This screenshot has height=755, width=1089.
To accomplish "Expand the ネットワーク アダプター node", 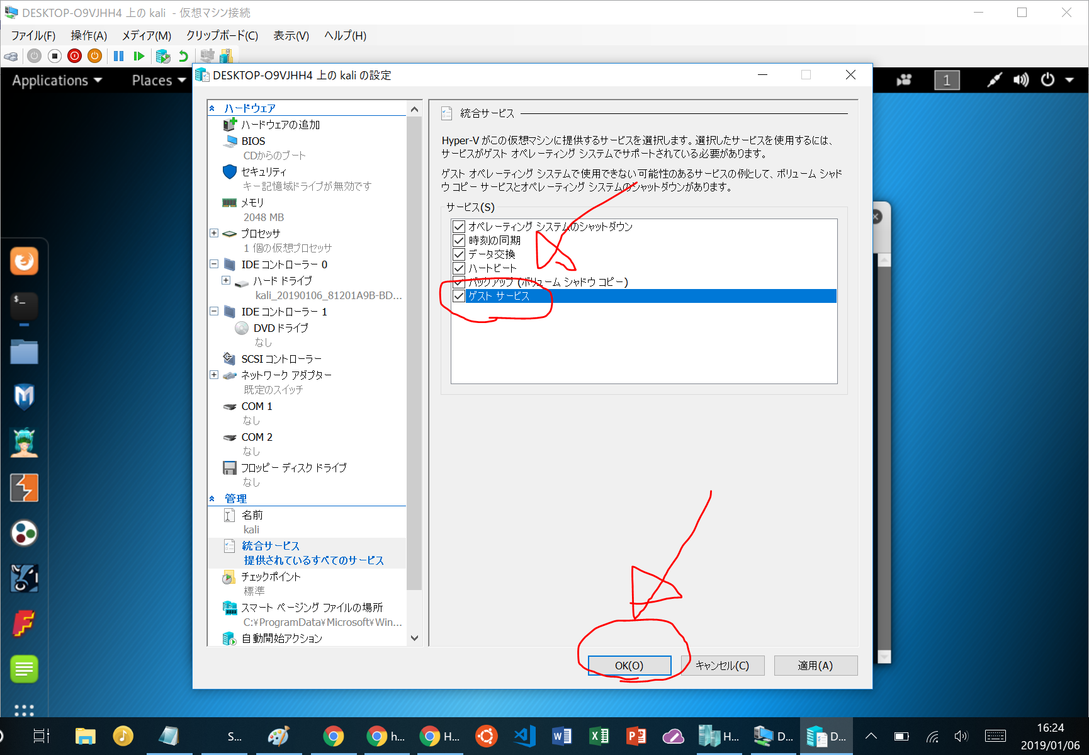I will 214,375.
